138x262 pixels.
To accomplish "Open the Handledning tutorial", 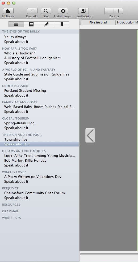I will point(83,11).
